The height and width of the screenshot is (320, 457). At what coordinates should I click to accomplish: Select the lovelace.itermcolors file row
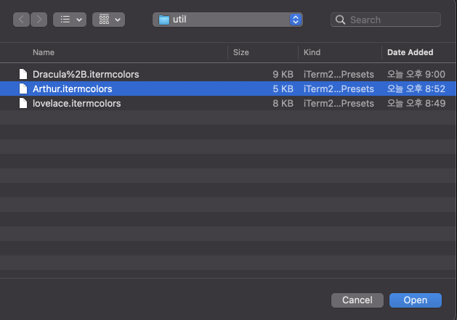coord(228,103)
